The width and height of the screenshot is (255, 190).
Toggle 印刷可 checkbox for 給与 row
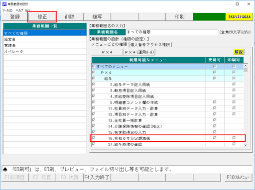[234, 78]
